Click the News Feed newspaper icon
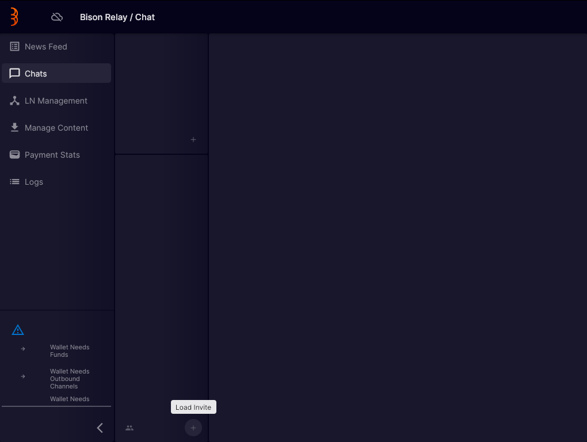Screen dimensions: 587x442 point(14,47)
